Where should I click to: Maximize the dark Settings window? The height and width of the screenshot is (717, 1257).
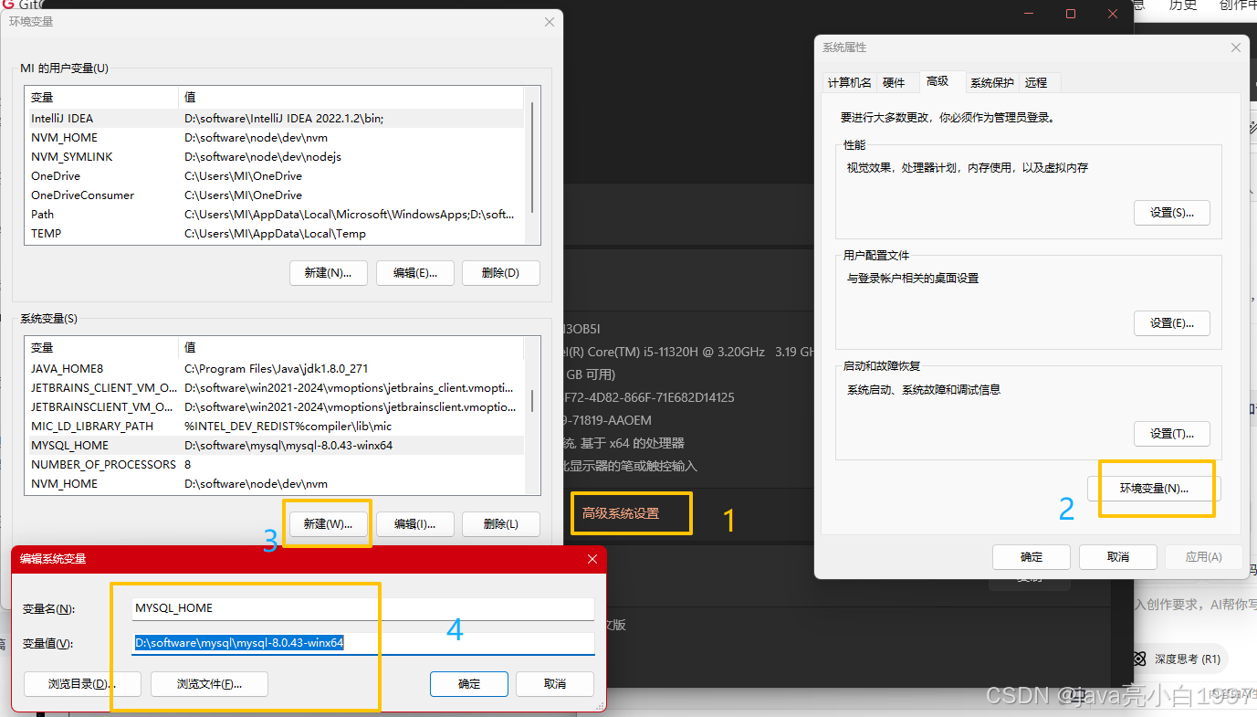1071,14
